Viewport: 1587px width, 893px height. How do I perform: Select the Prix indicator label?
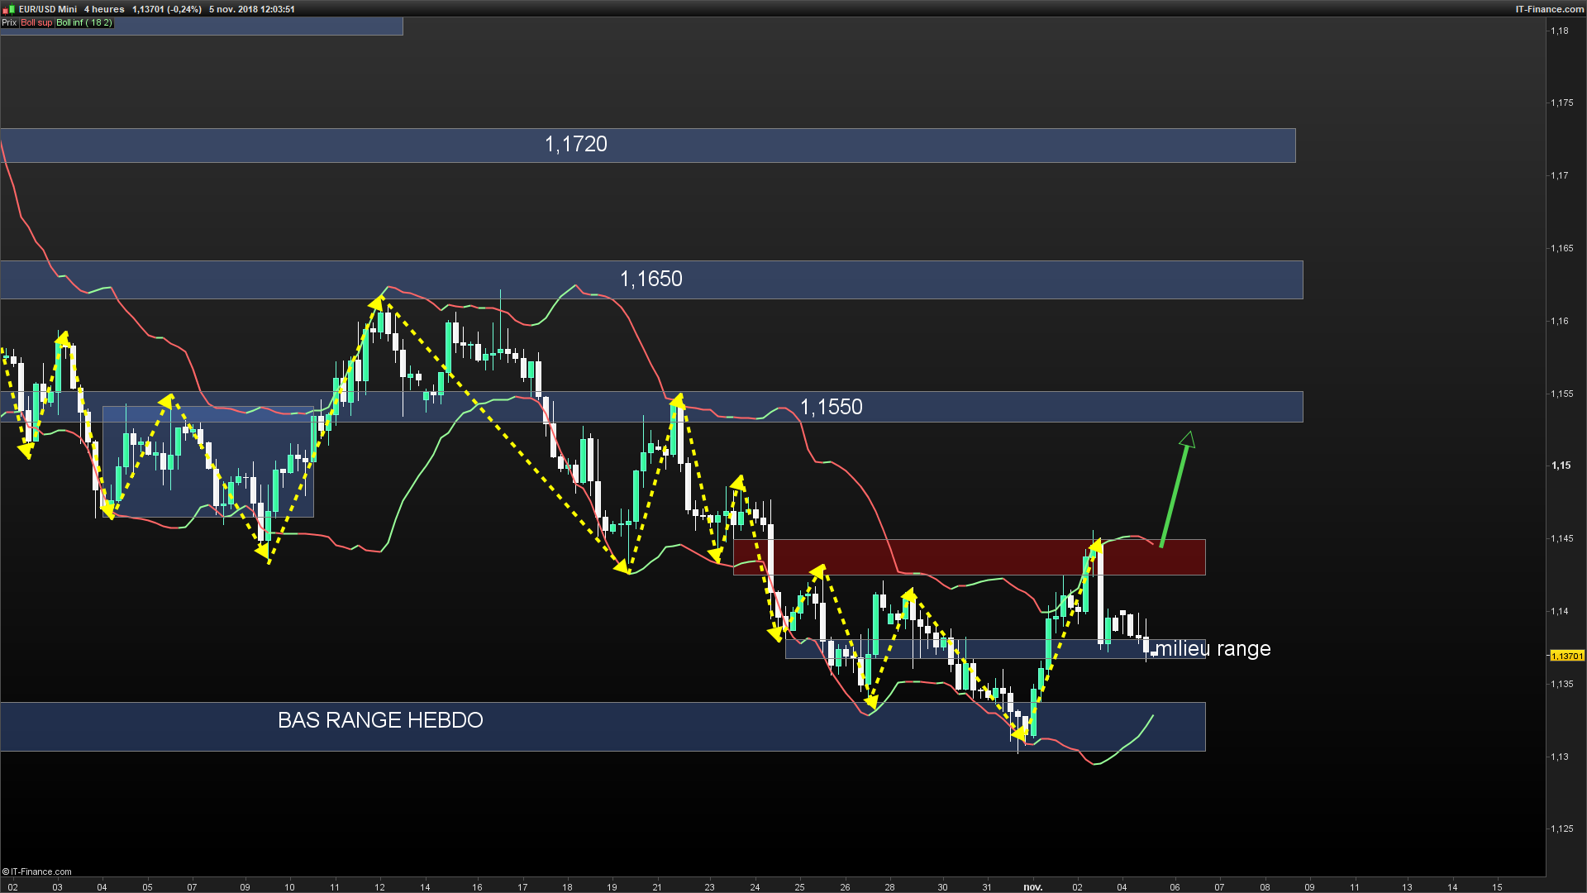(x=9, y=22)
